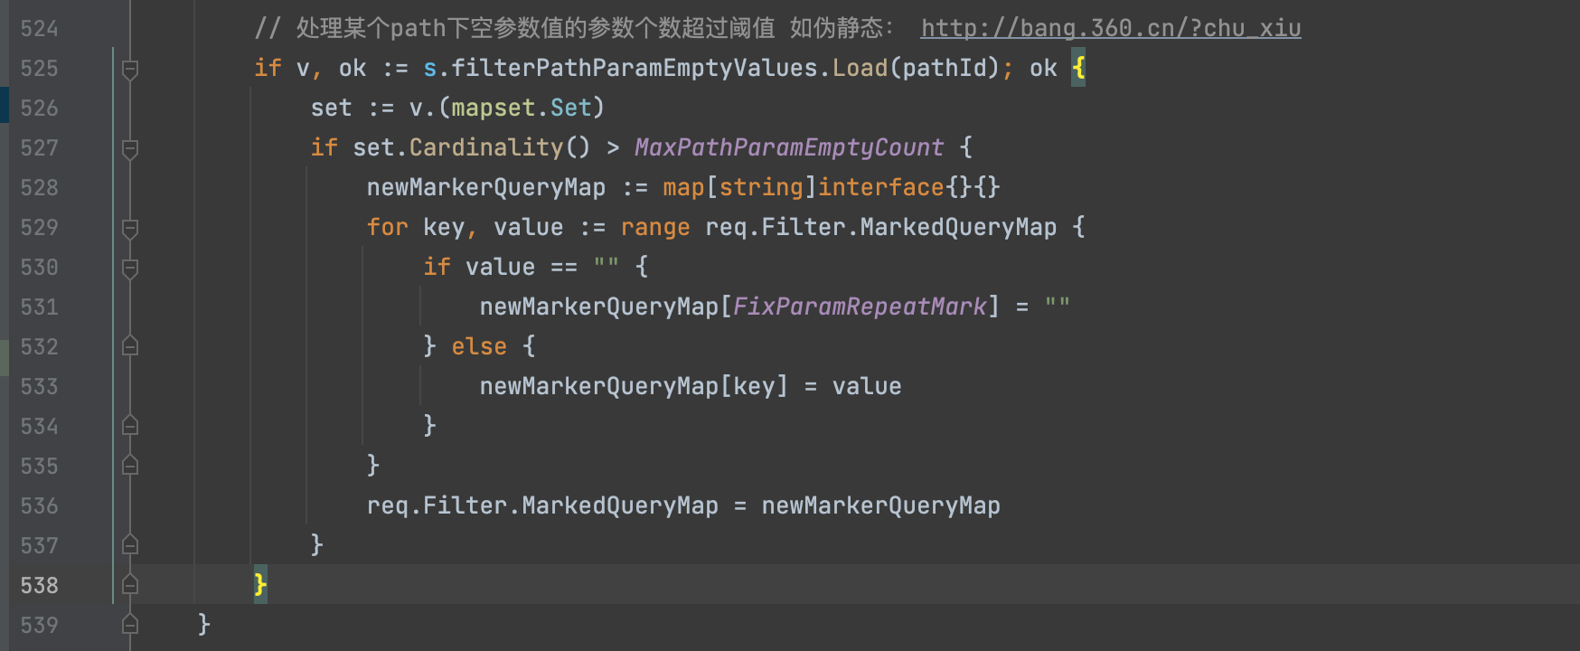
Task: Click line number 538 in the gutter
Action: click(39, 586)
